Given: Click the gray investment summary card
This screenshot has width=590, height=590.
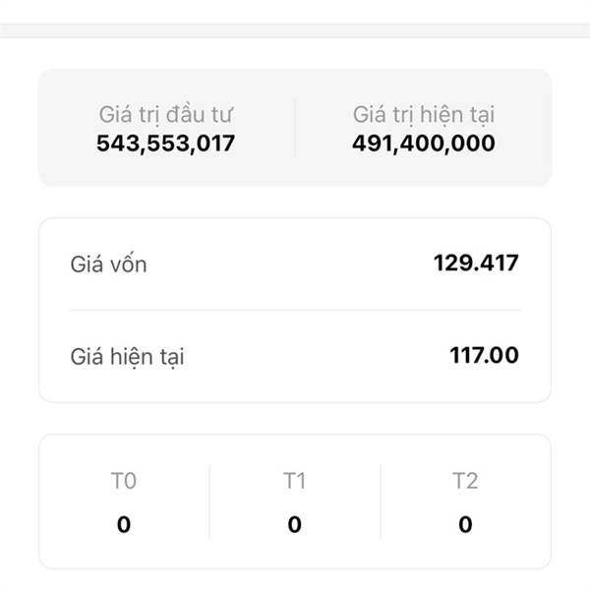Looking at the screenshot, I should 295,128.
